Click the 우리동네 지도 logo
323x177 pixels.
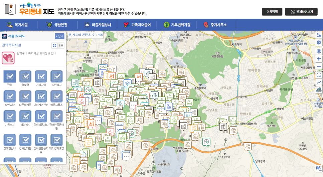29,9
